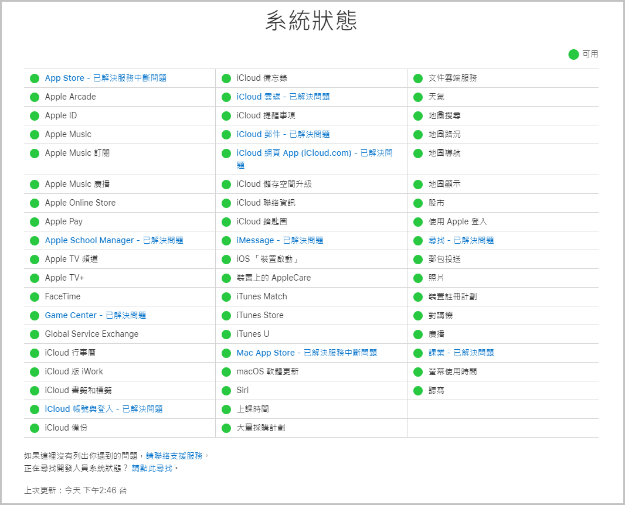
Task: Click the green dot next to iCloud 雲碟
Action: 226,97
